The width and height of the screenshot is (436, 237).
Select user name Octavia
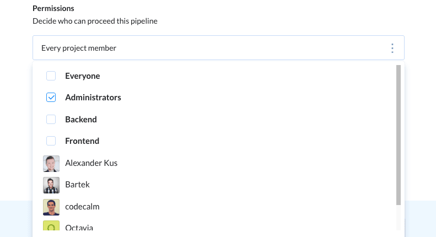(x=79, y=228)
